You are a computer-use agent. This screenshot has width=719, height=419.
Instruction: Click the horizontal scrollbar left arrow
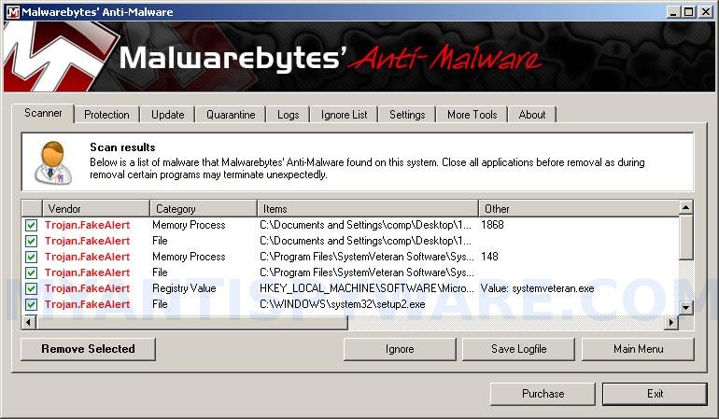(28, 322)
